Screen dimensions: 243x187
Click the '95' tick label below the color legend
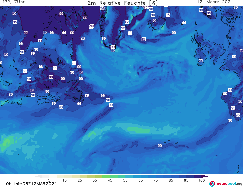(x=186, y=180)
